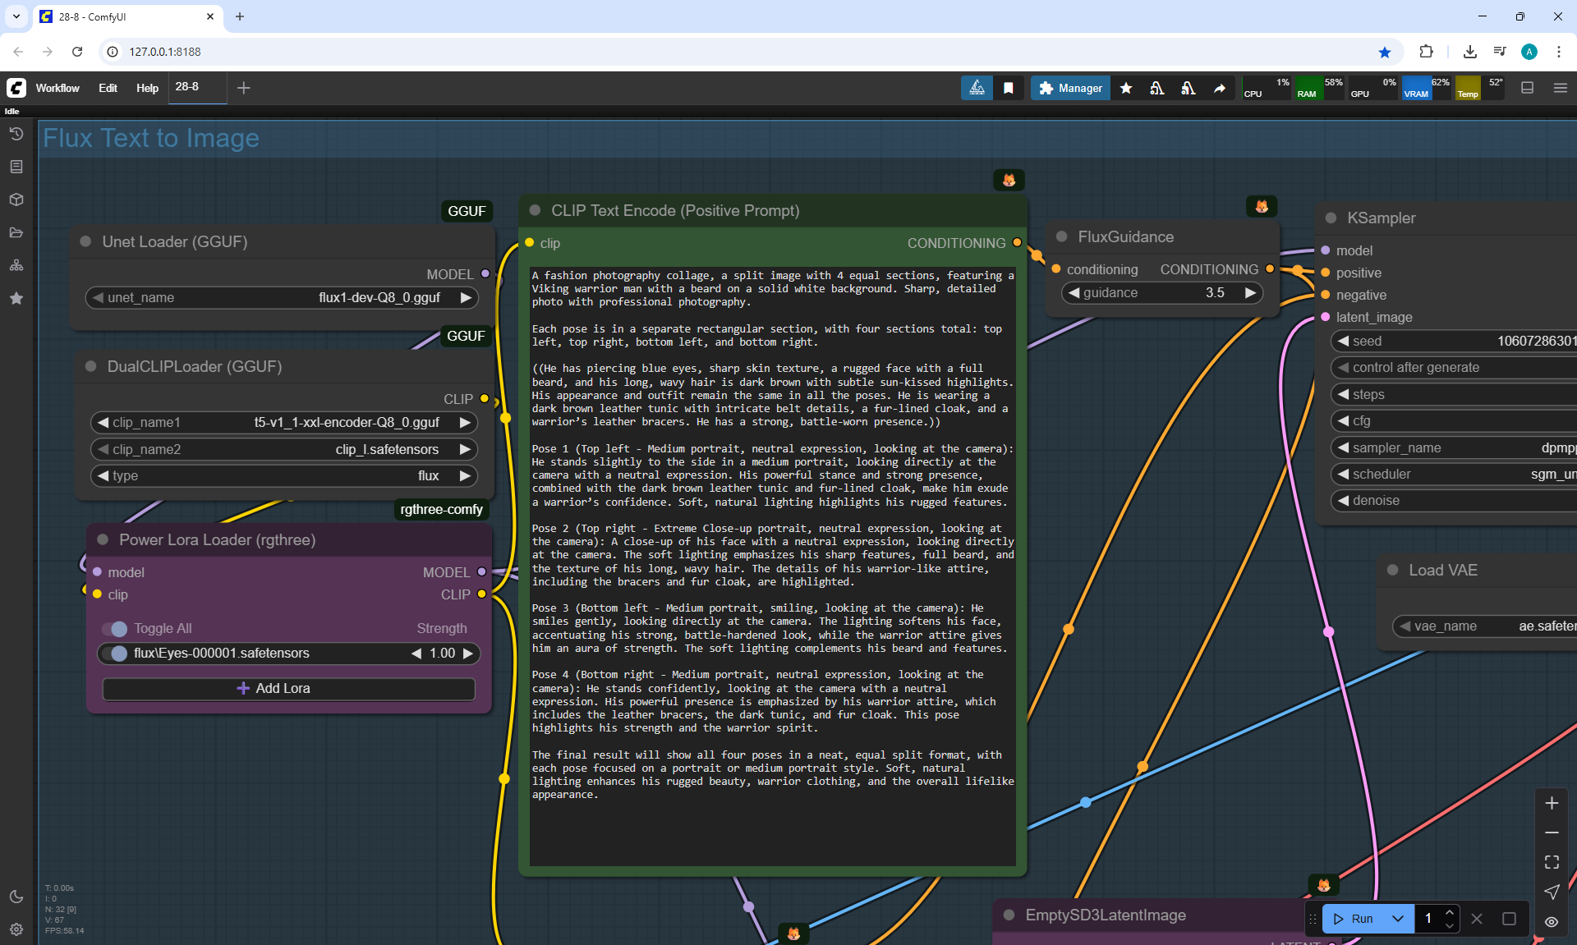Screen dimensions: 1577x945
Task: Toggle the Eyes-000001 lora switch
Action: pyautogui.click(x=115, y=654)
